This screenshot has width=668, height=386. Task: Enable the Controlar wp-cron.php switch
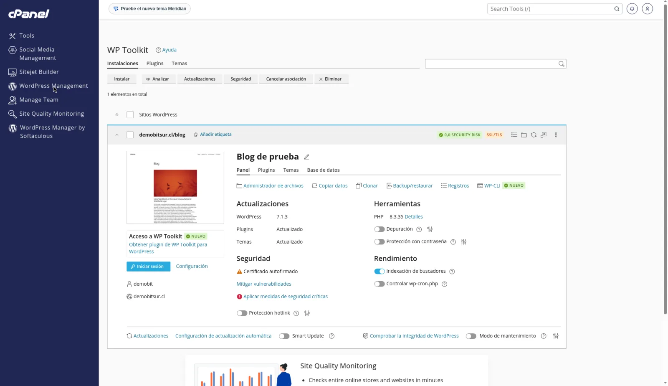pyautogui.click(x=379, y=284)
